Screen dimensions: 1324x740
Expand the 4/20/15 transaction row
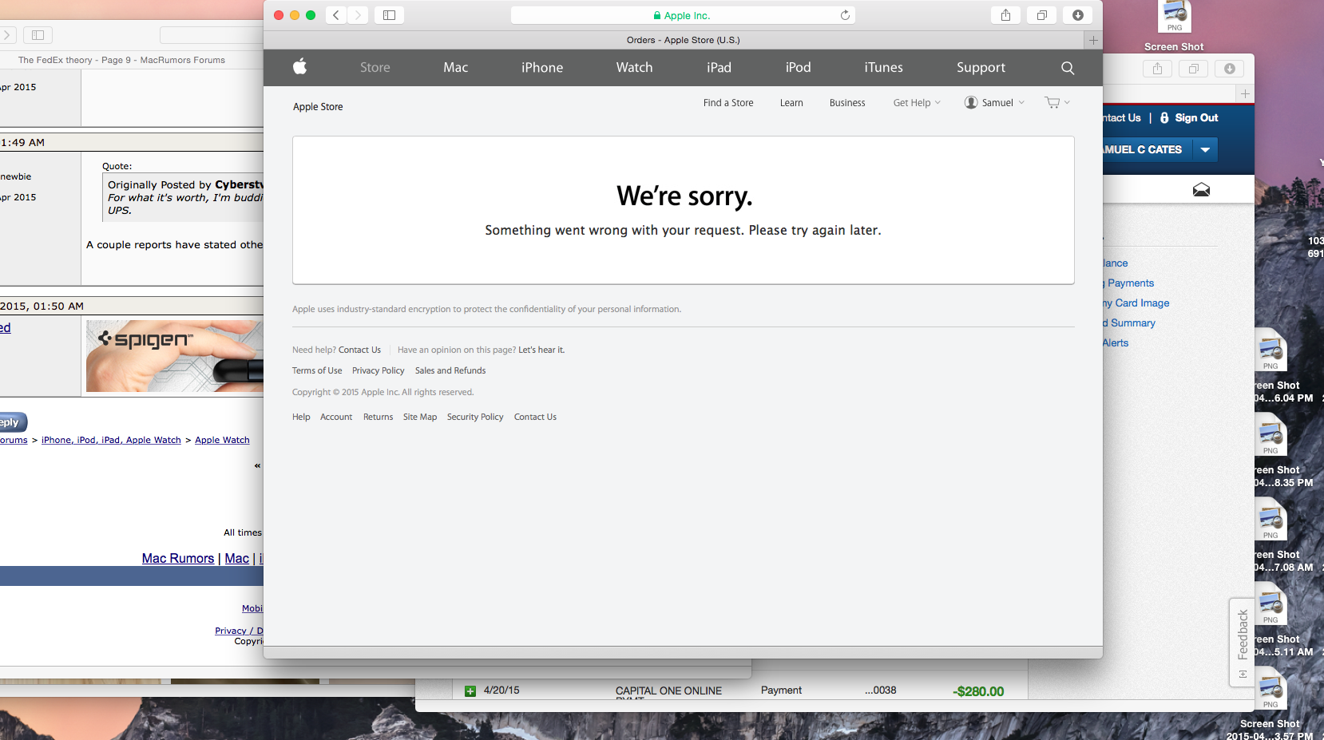[x=470, y=691]
